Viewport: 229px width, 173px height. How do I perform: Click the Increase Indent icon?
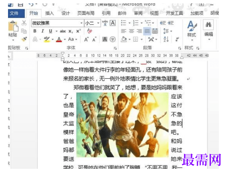pos(170,23)
